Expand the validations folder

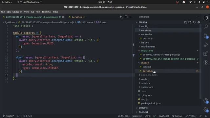(147, 87)
